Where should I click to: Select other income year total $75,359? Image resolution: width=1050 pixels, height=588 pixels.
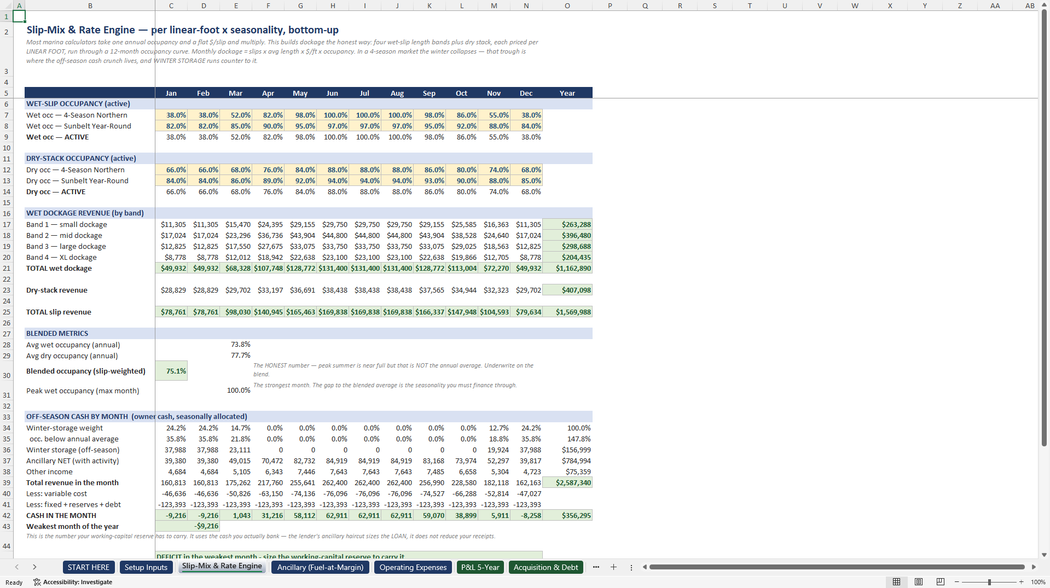tap(567, 471)
